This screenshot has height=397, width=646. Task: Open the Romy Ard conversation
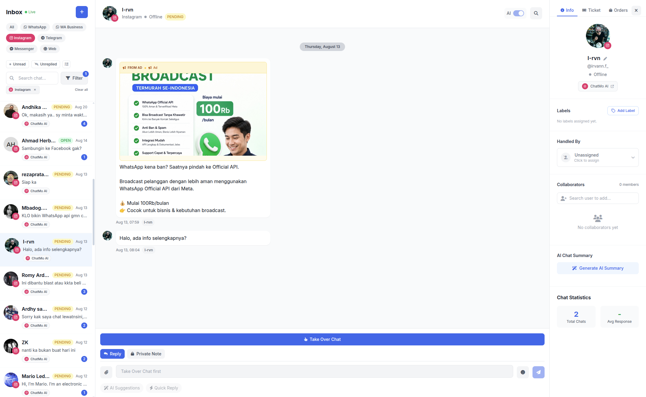pos(46,284)
